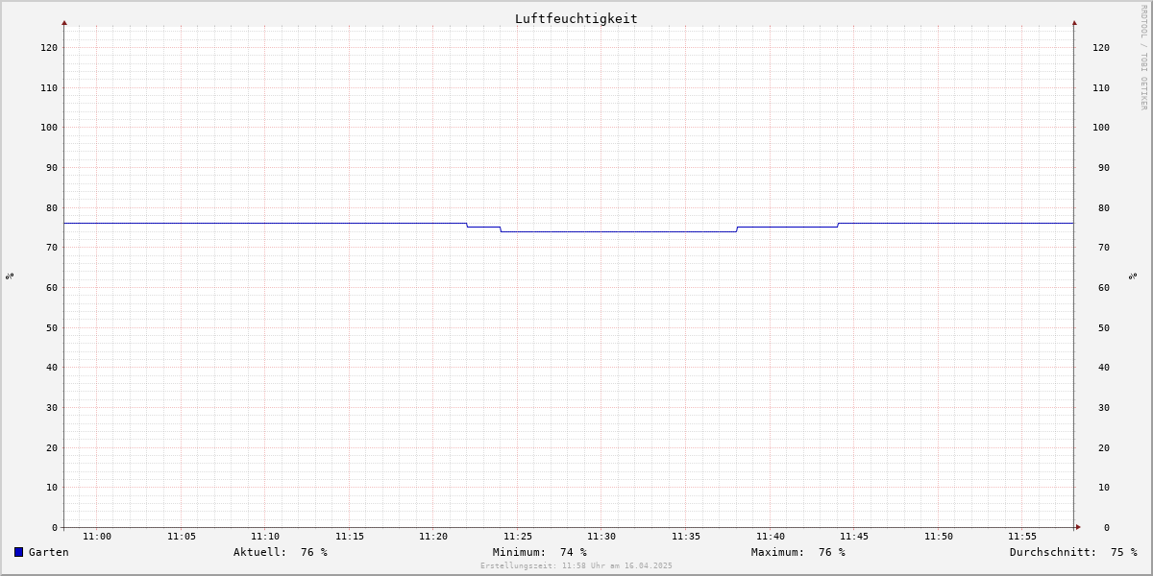Click the Luftfeuchtigkeit chart title
The height and width of the screenshot is (576, 1153).
576,18
